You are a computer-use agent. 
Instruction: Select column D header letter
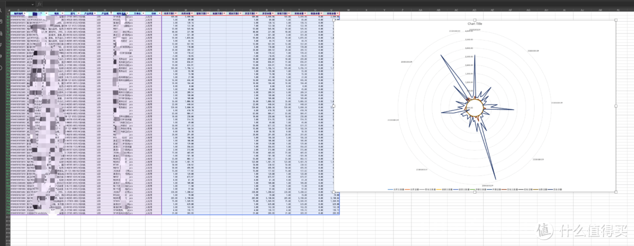[x=37, y=10]
